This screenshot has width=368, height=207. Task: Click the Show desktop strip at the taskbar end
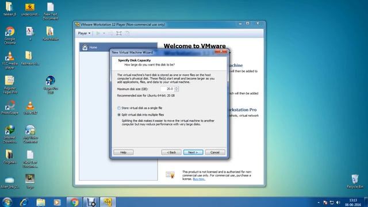coord(366,202)
